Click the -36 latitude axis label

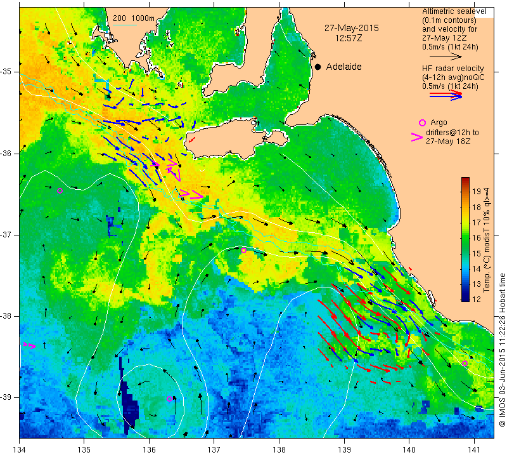coord(6,153)
